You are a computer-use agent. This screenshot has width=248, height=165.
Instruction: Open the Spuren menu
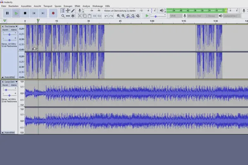[58, 6]
